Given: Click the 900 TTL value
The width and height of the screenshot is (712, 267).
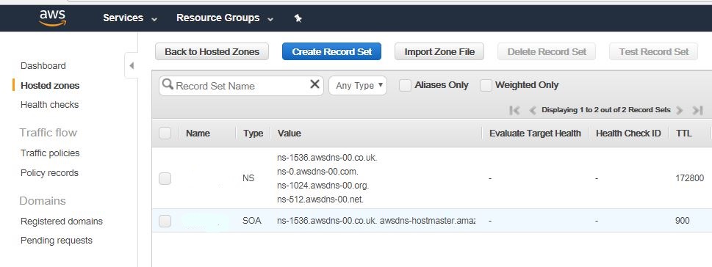Looking at the screenshot, I should click(x=682, y=222).
